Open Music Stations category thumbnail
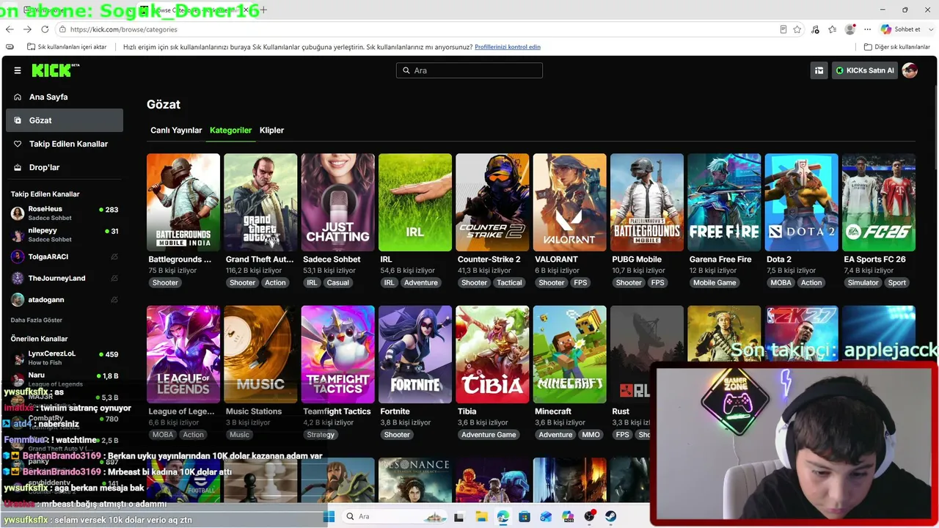Image resolution: width=939 pixels, height=528 pixels. [x=260, y=354]
